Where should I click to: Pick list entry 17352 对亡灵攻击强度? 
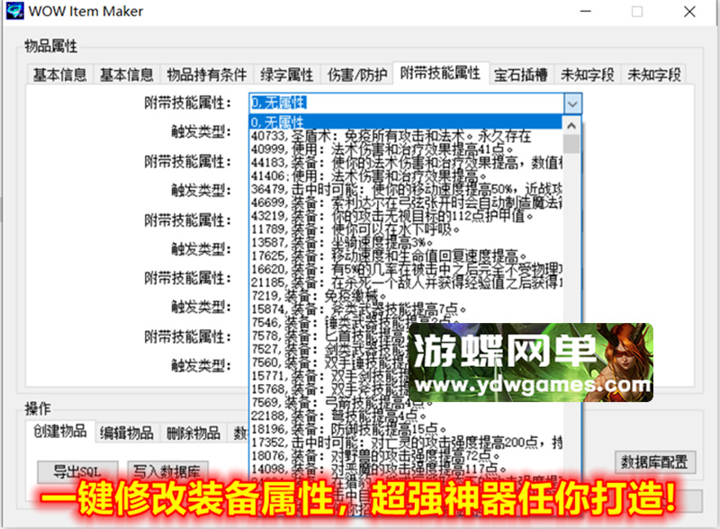[406, 443]
